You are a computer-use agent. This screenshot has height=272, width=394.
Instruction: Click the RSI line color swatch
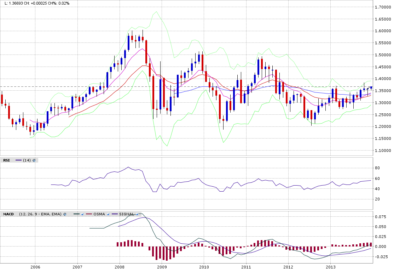coord(19,160)
